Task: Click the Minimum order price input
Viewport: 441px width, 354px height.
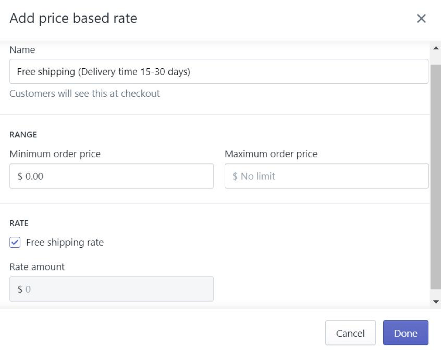Action: 111,176
